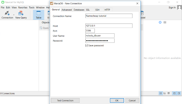Select the Table toolbar button

click(38, 15)
